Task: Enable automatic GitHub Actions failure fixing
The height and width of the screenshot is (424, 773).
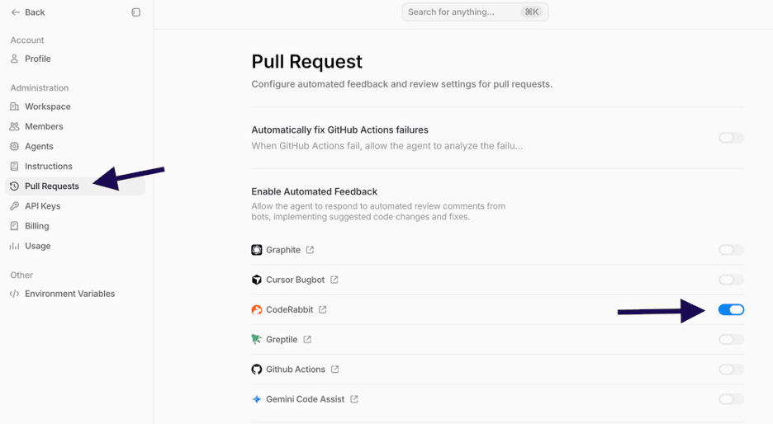Action: click(x=731, y=138)
